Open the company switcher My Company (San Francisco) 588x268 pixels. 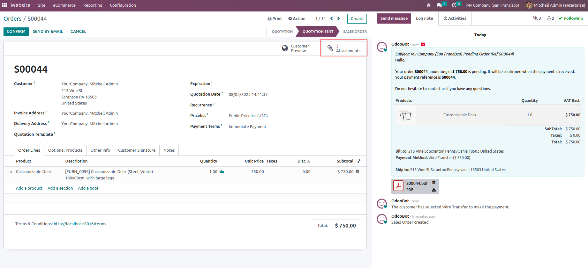click(x=492, y=5)
